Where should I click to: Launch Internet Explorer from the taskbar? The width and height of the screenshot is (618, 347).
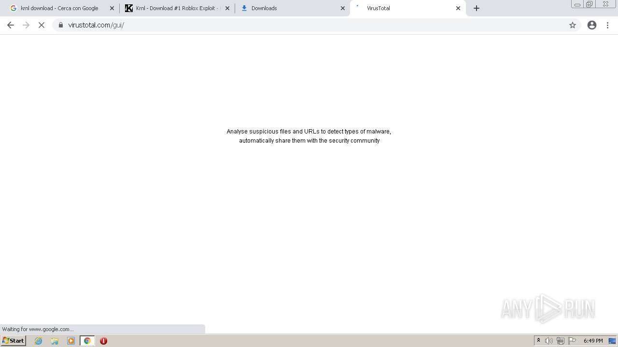39,341
